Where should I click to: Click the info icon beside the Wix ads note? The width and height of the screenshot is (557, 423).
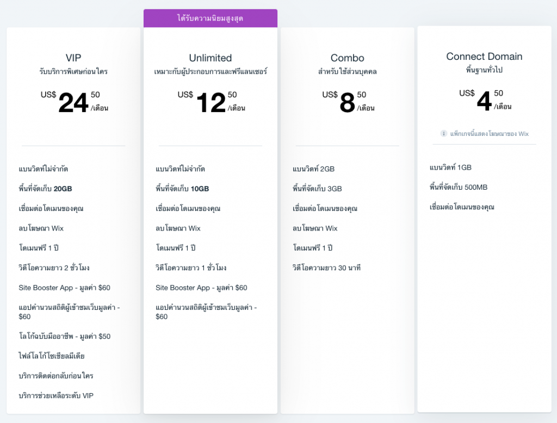click(x=444, y=134)
